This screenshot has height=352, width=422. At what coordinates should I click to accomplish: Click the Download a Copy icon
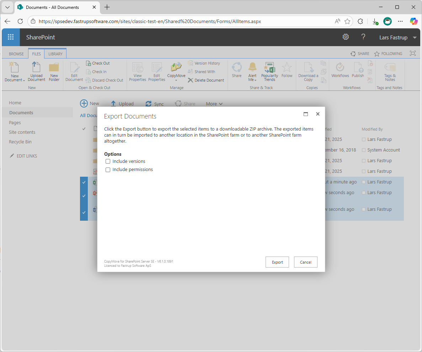coord(308,71)
